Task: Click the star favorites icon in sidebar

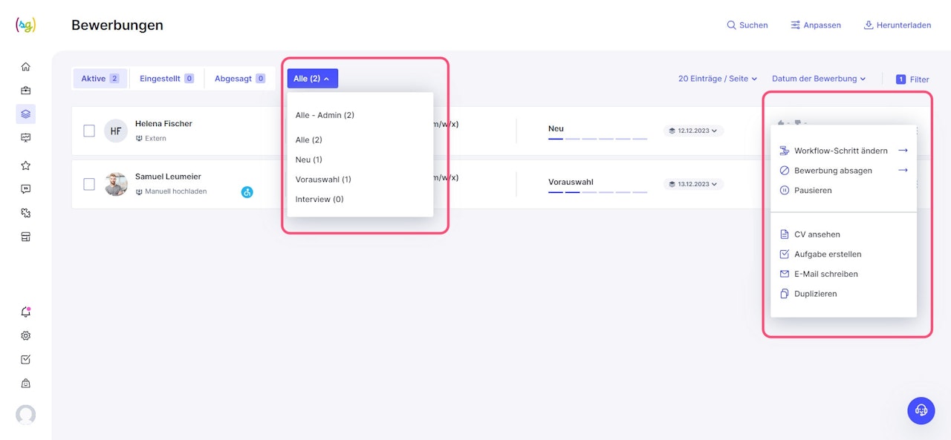Action: click(x=26, y=165)
